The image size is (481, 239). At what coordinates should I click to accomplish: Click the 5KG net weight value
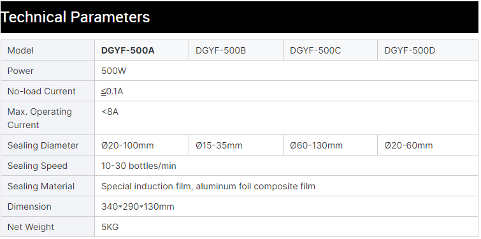coord(110,227)
